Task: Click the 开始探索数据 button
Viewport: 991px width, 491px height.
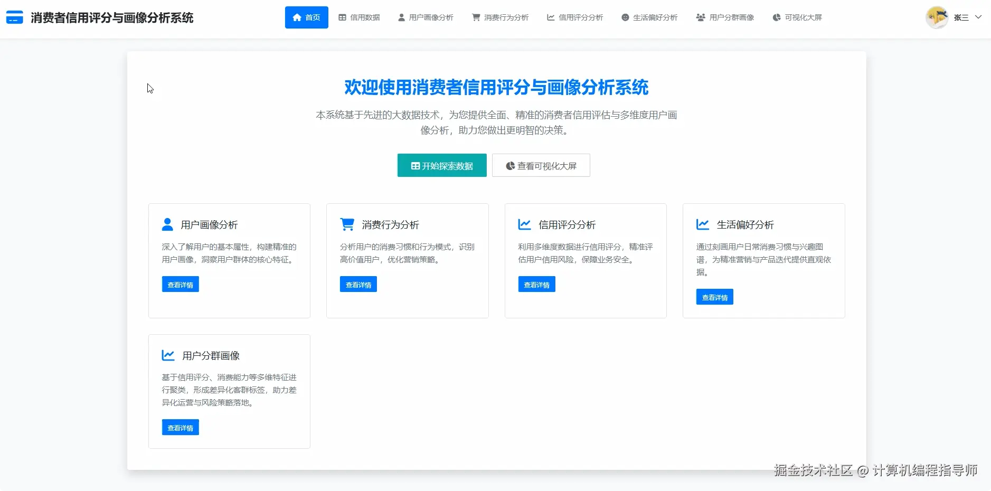Action: [442, 165]
